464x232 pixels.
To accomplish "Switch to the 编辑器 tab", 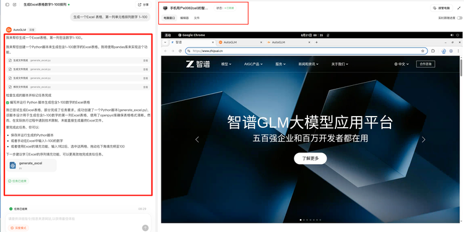I will 184,18.
